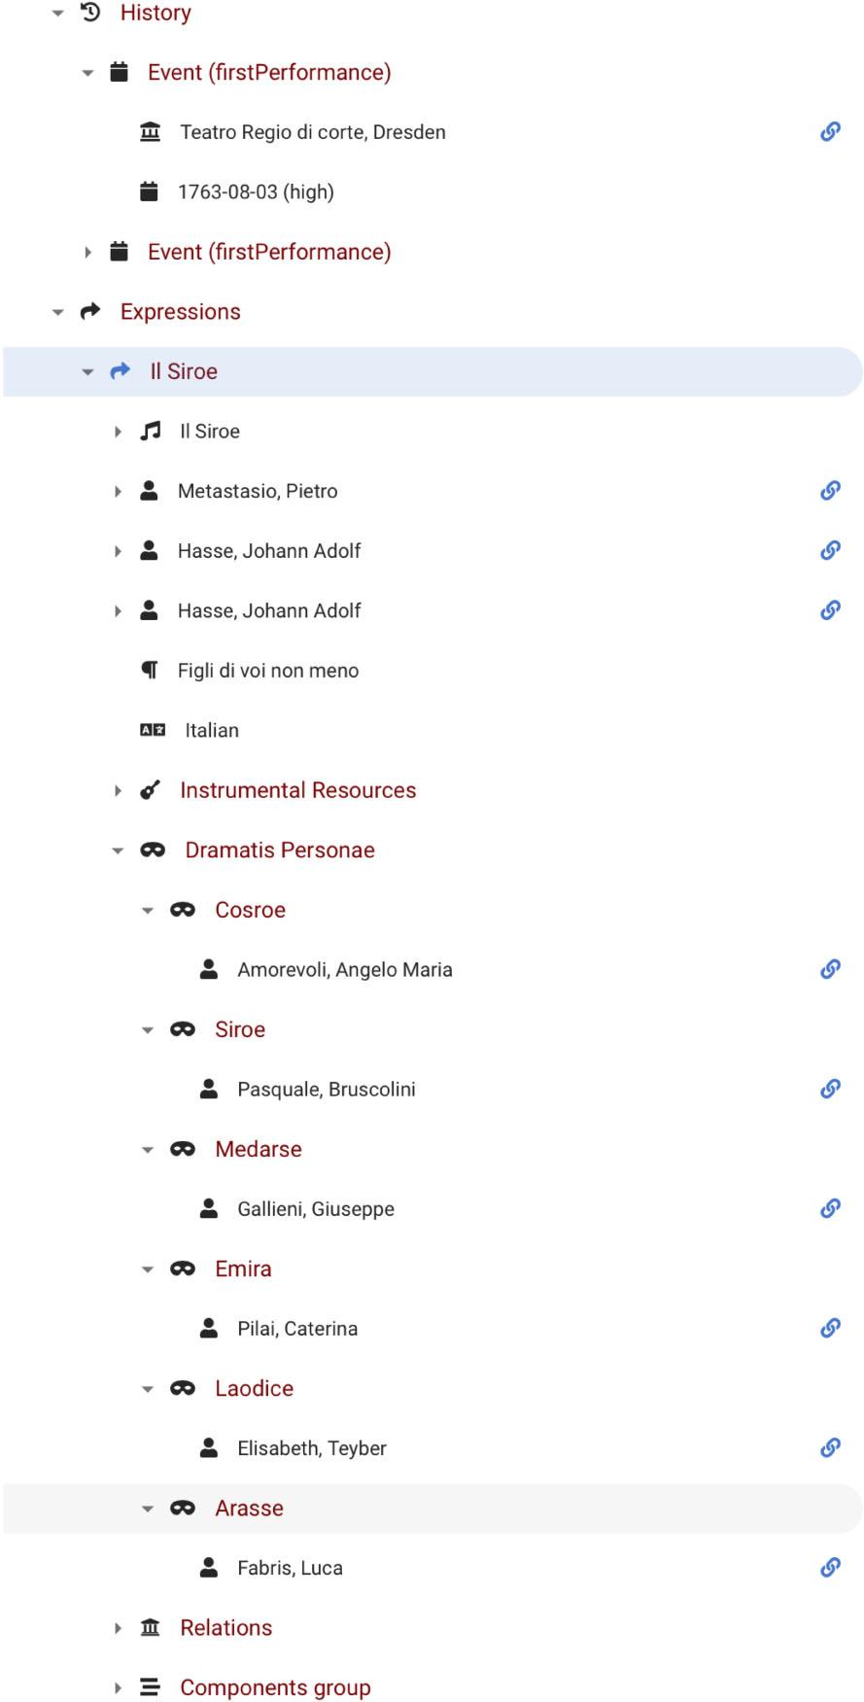Click link icon next to Fabris, Luca
The width and height of the screenshot is (864, 1702).
coord(829,1567)
